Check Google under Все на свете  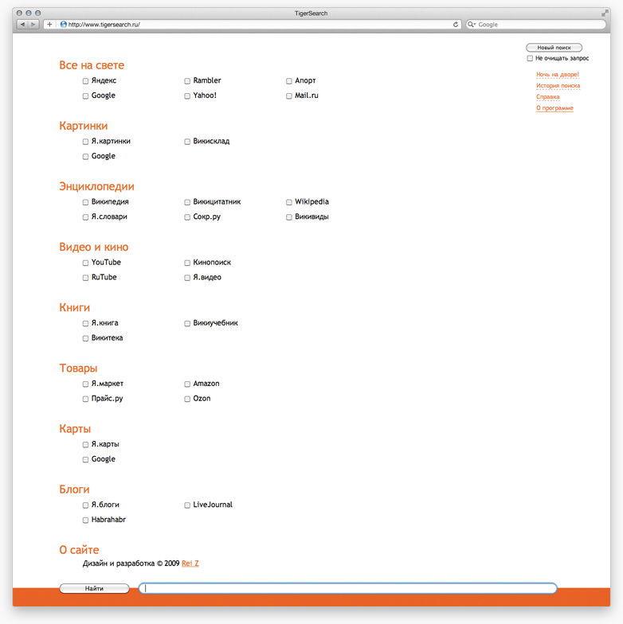[x=85, y=96]
